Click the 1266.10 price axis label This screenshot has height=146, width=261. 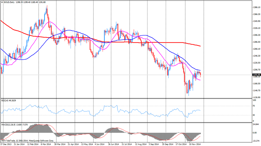pos(257,49)
